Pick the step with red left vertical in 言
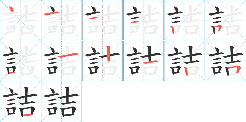The width and height of the screenshot is (246, 122). tap(185, 20)
